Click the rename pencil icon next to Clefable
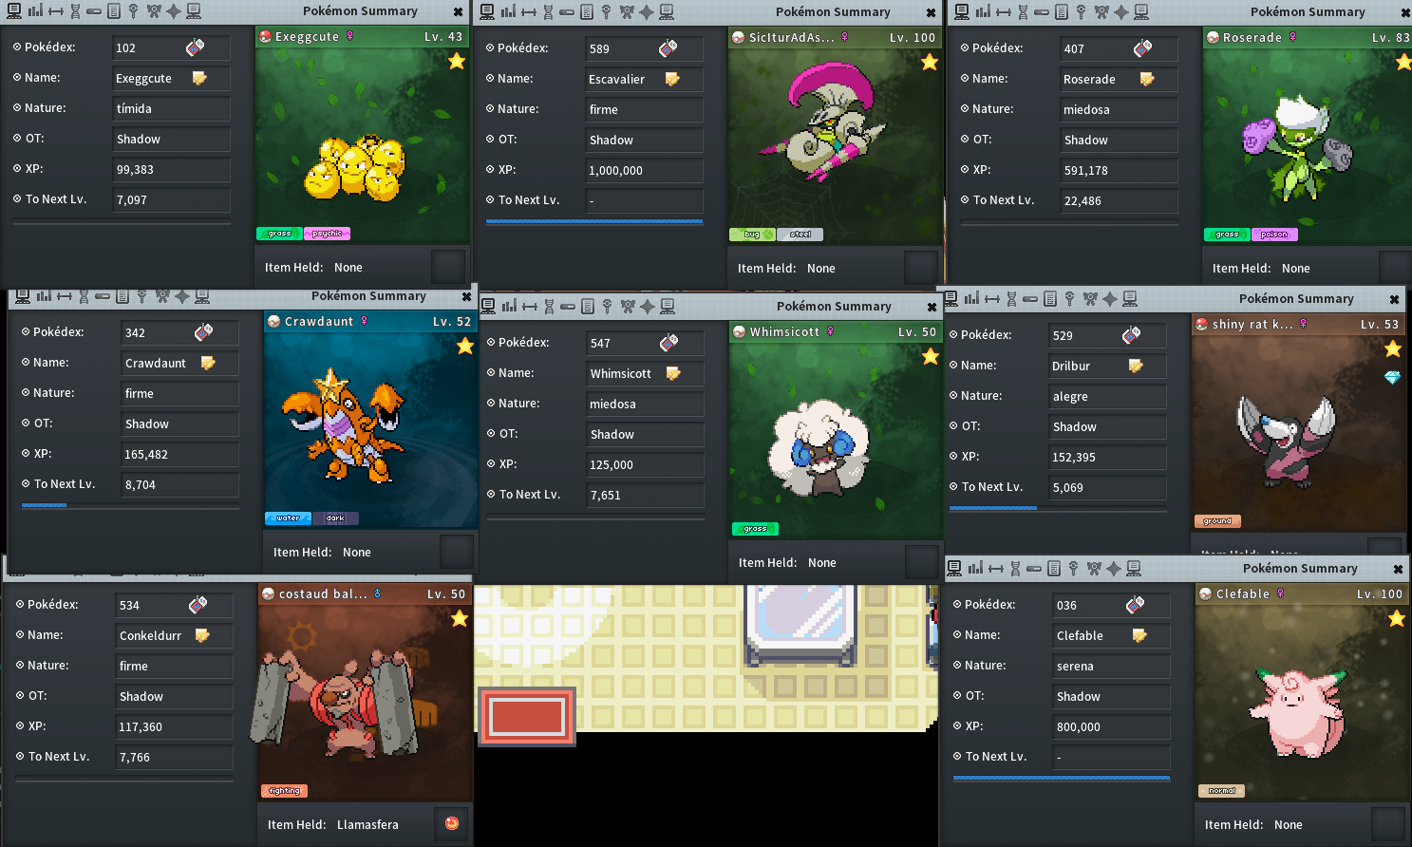 1139,635
